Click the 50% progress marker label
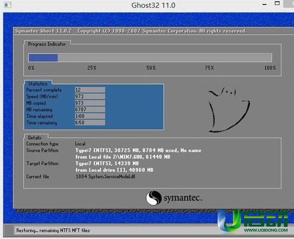The height and width of the screenshot is (239, 294). 151,68
